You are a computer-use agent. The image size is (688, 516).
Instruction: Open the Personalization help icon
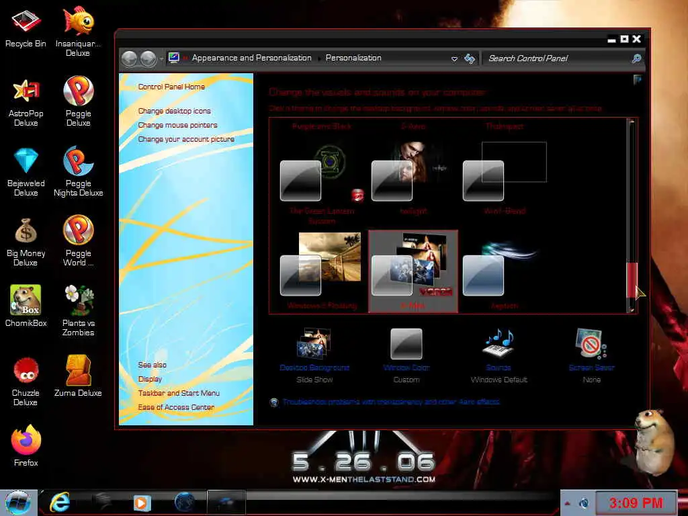(x=637, y=79)
